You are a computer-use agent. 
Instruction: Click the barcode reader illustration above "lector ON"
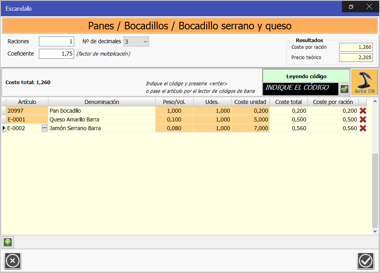click(365, 78)
